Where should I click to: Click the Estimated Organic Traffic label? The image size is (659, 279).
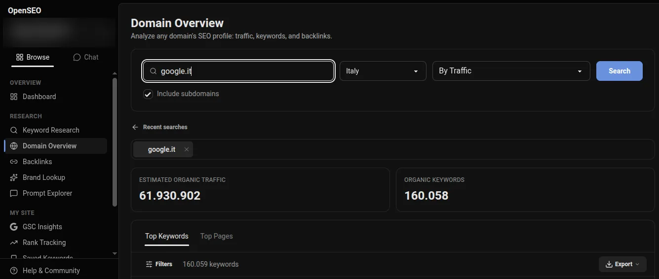(x=183, y=180)
